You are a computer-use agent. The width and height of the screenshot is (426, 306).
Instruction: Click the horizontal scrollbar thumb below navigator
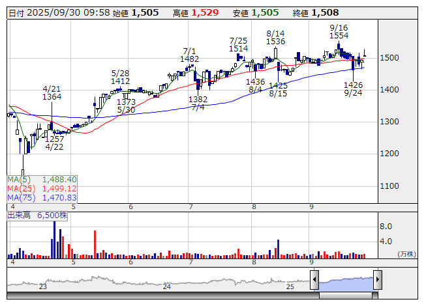(x=346, y=295)
